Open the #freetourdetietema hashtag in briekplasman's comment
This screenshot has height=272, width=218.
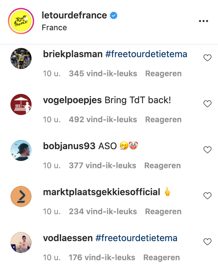coord(146,54)
